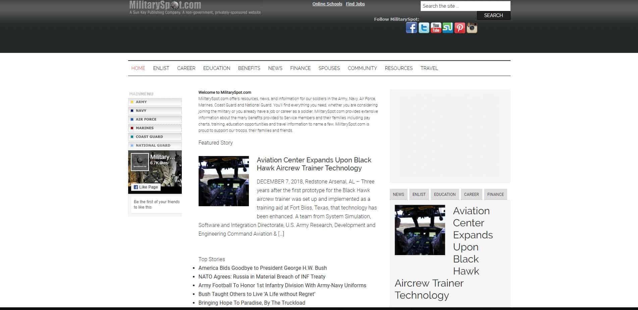Select BENEFITS in the navigation bar
Screen dimensions: 638x310
point(249,68)
